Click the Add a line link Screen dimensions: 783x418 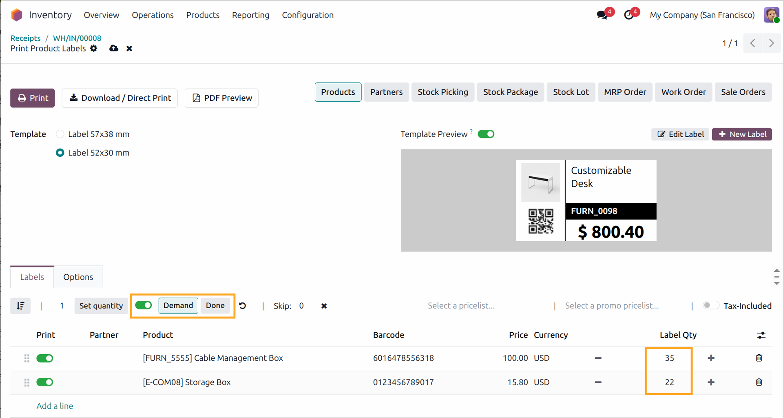55,406
